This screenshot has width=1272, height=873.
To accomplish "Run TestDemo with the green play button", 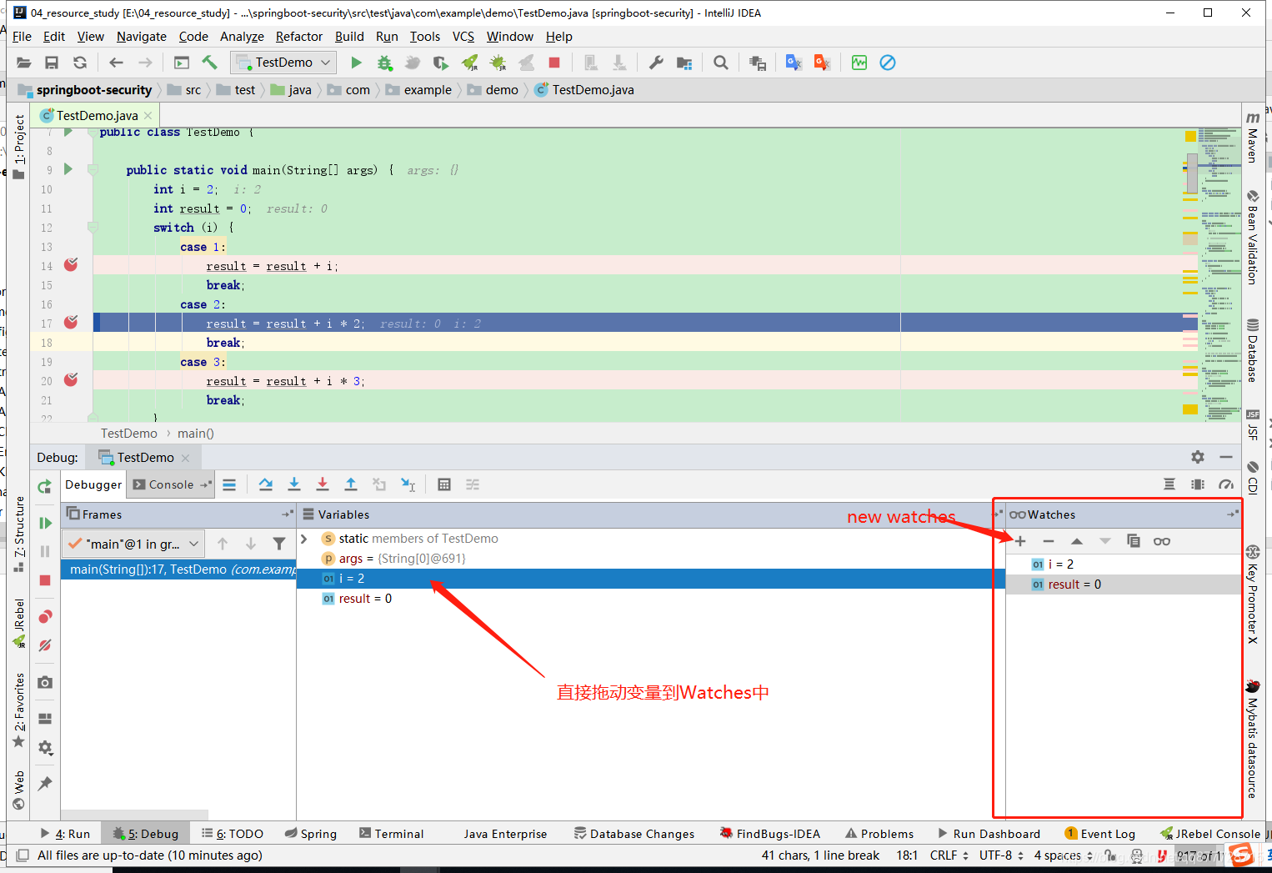I will [x=356, y=63].
